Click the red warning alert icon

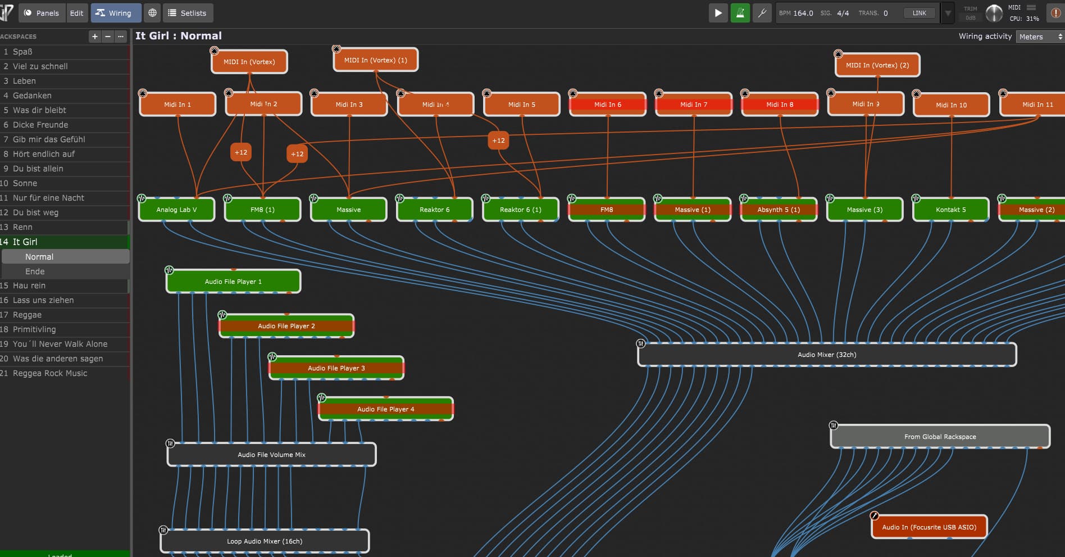point(1055,13)
